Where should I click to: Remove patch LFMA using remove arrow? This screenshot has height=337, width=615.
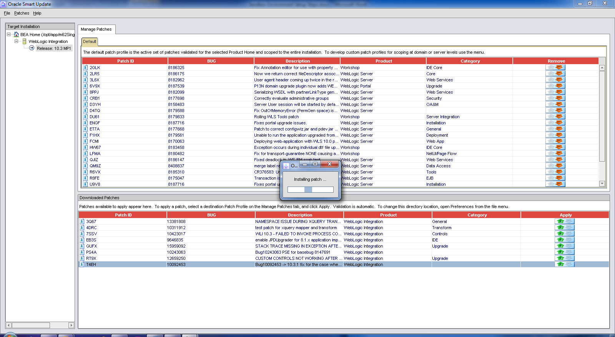click(x=559, y=154)
